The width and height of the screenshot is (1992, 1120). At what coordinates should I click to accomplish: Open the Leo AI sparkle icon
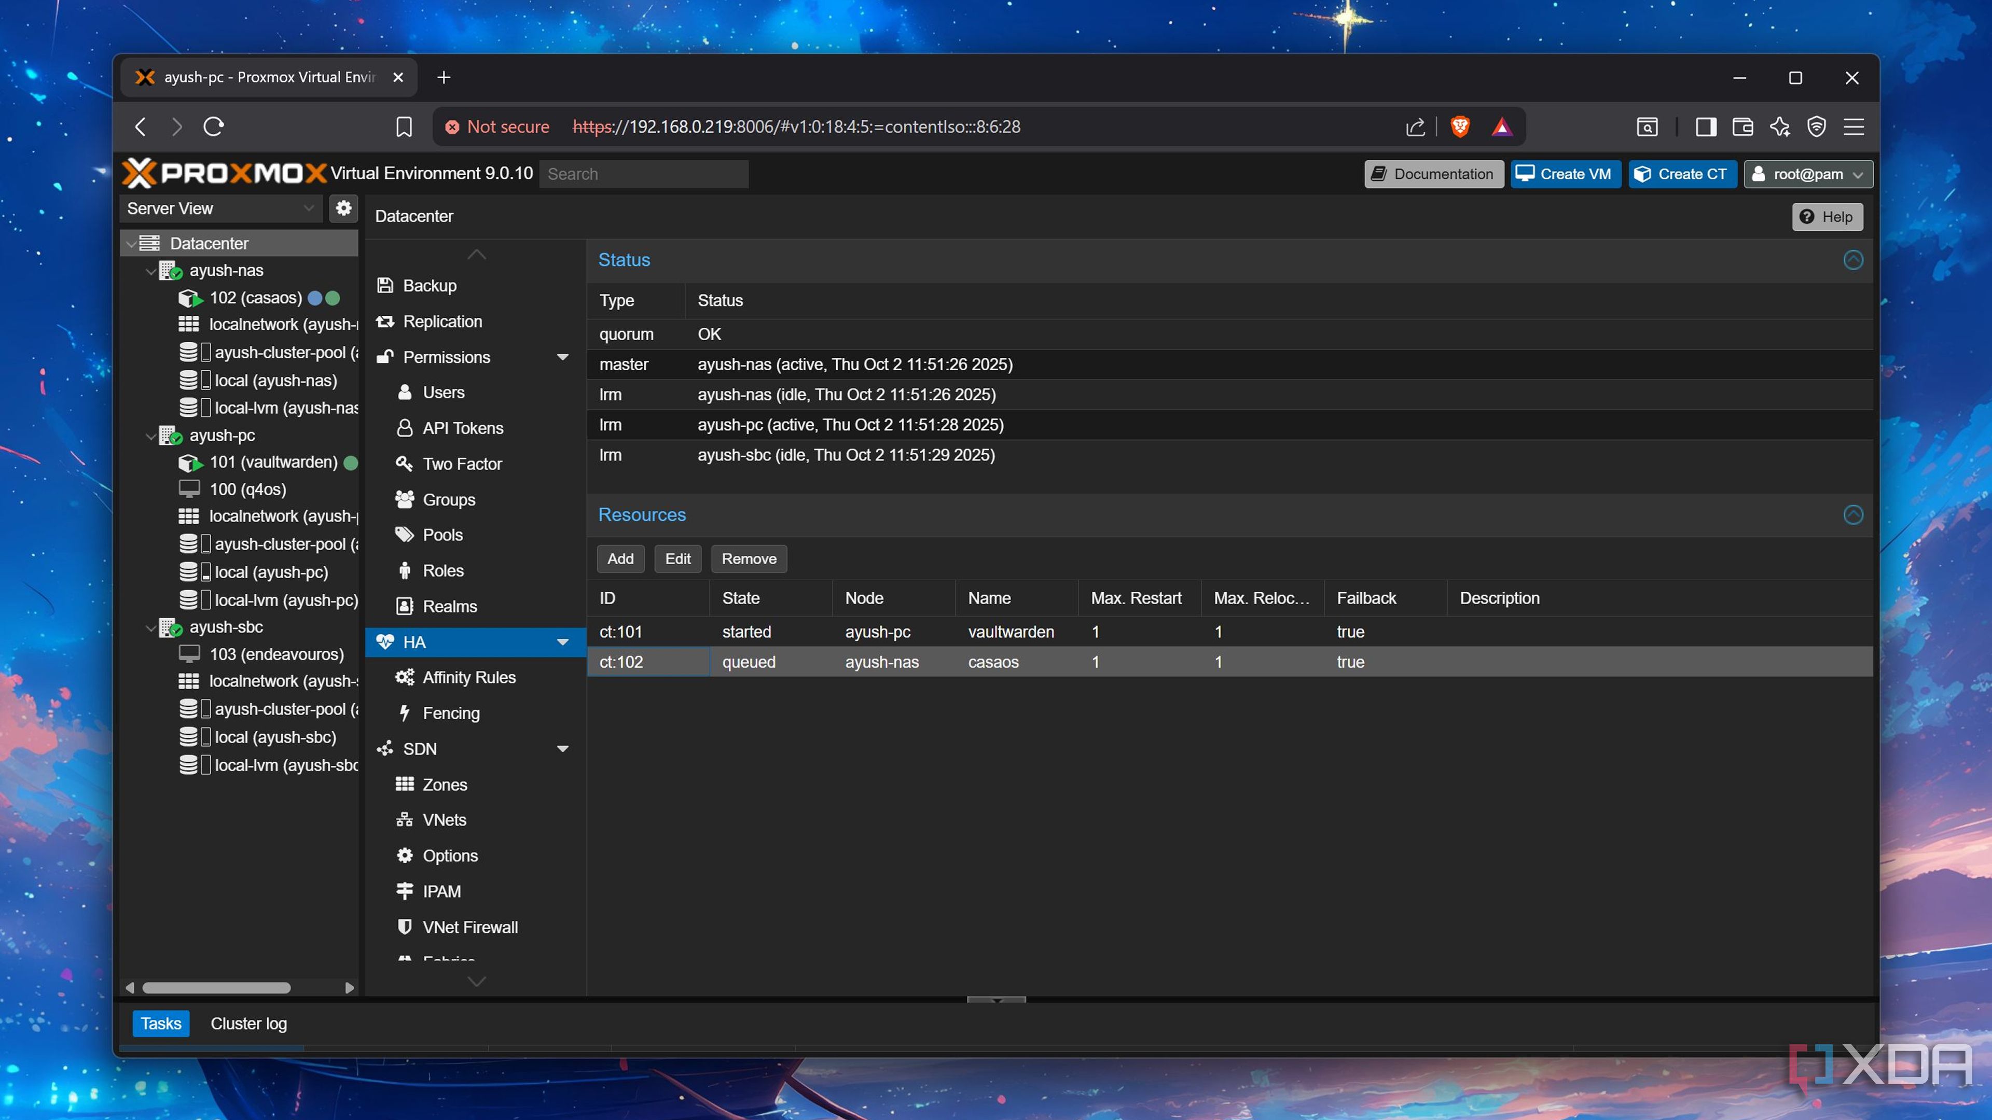(x=1779, y=127)
